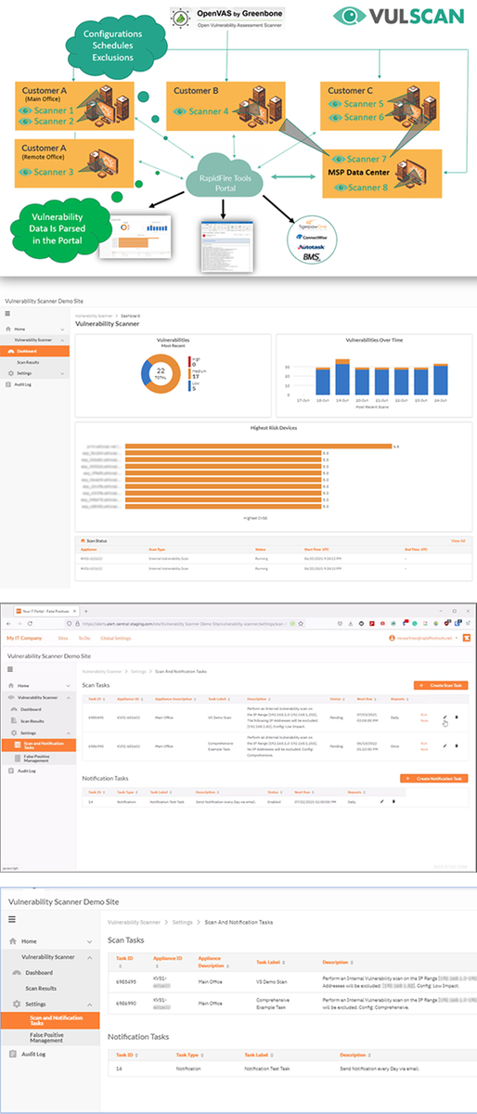Click Scanner 7 label in the diagram
Image resolution: width=477 pixels, height=1114 pixels.
point(365,160)
